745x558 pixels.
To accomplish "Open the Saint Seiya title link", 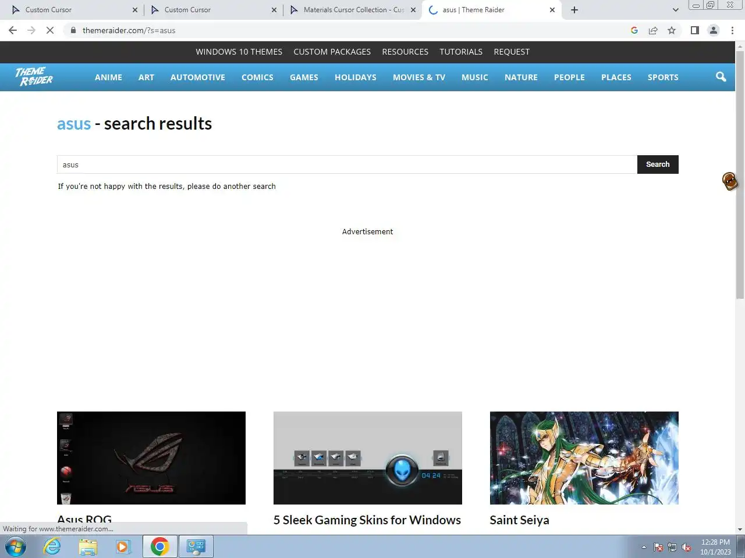I will pos(519,520).
